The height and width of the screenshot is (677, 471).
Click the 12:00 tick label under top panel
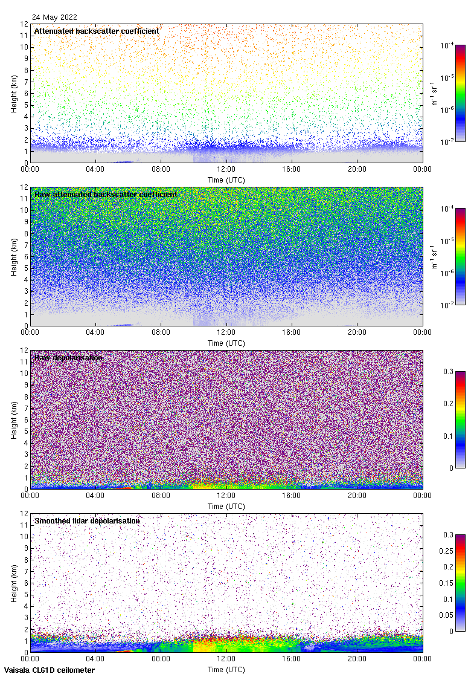pos(226,170)
